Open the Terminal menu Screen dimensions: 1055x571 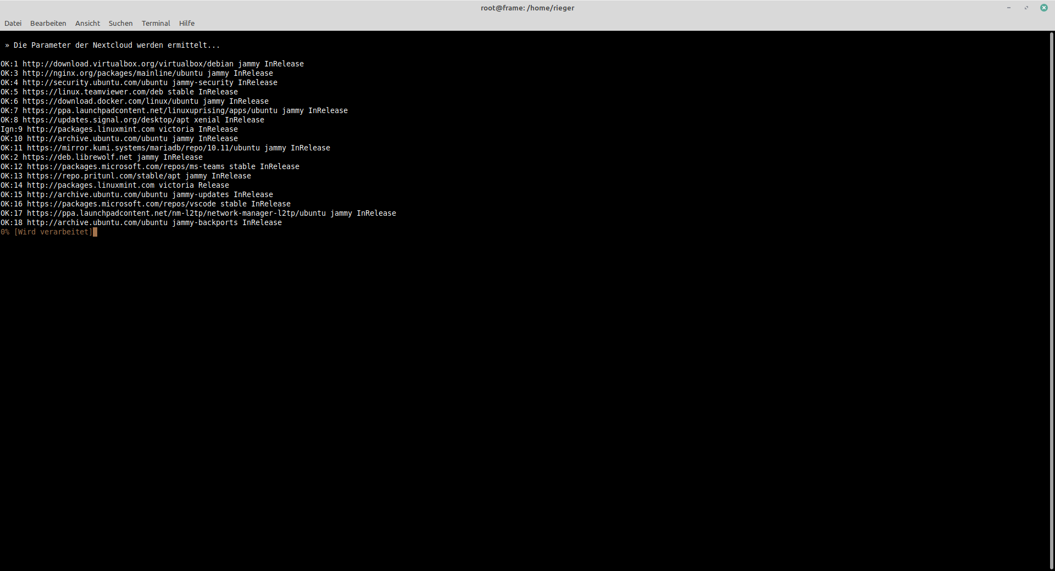[x=156, y=23]
